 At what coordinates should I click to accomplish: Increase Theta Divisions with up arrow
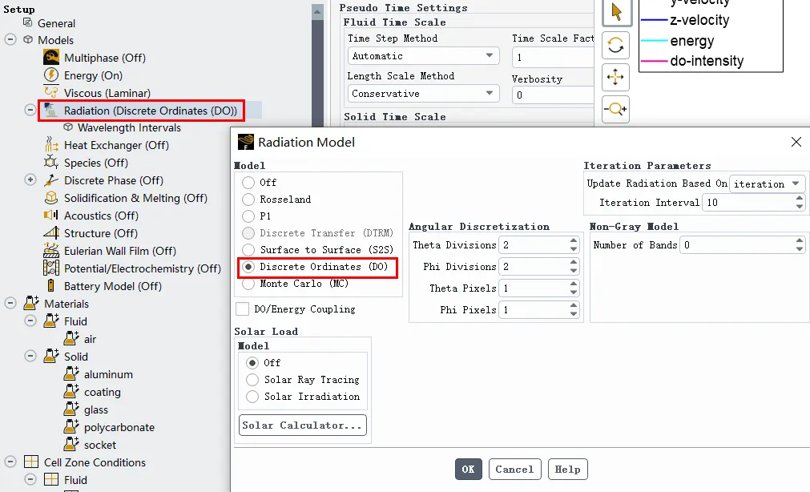[574, 241]
